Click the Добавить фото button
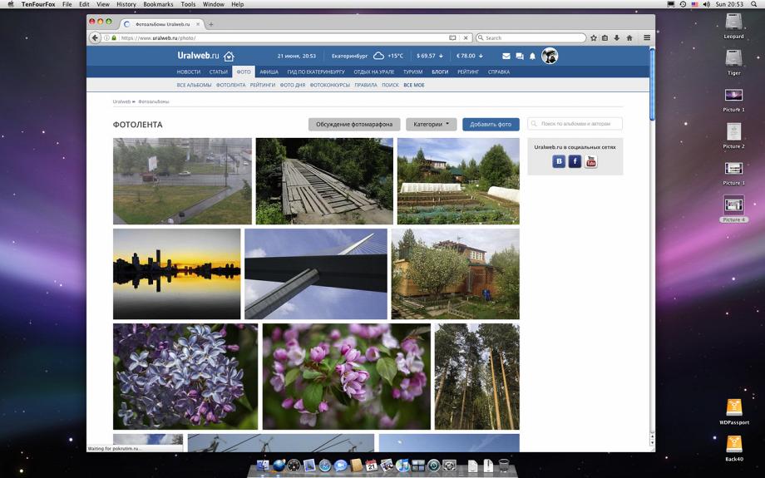Image resolution: width=765 pixels, height=478 pixels. 491,125
